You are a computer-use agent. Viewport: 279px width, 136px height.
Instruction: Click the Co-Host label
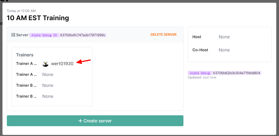(x=200, y=50)
